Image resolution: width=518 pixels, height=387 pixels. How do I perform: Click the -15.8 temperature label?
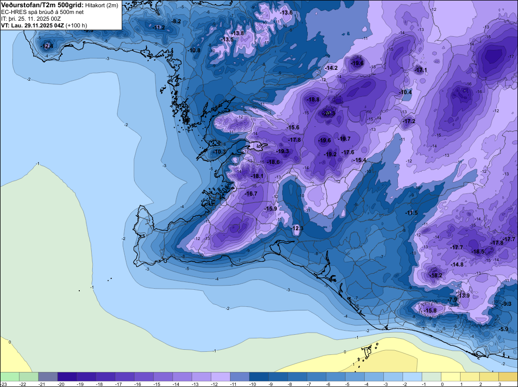tap(430, 311)
